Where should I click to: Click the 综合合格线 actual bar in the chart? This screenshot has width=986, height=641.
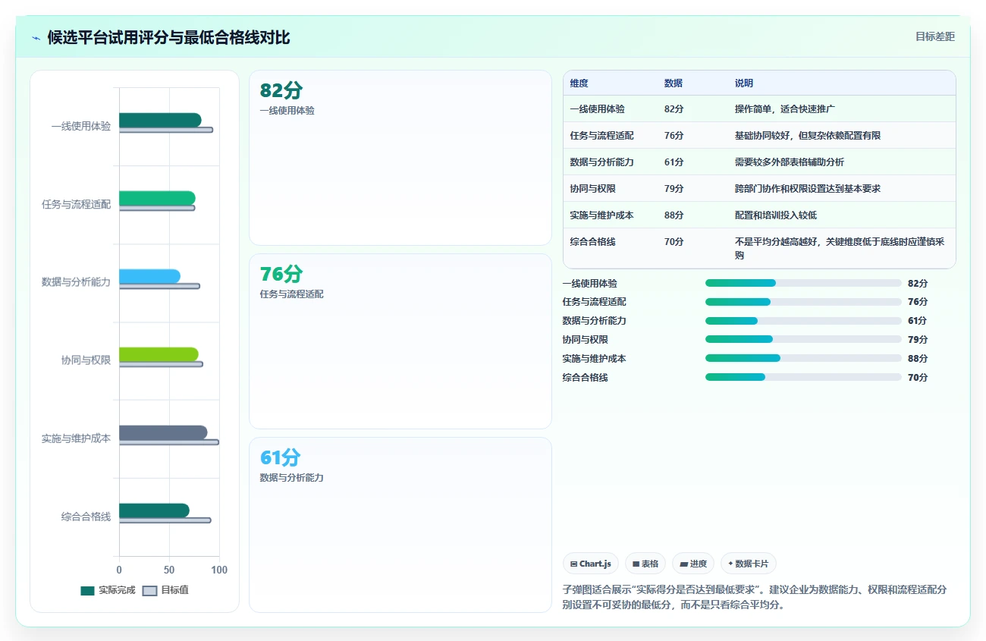point(154,511)
